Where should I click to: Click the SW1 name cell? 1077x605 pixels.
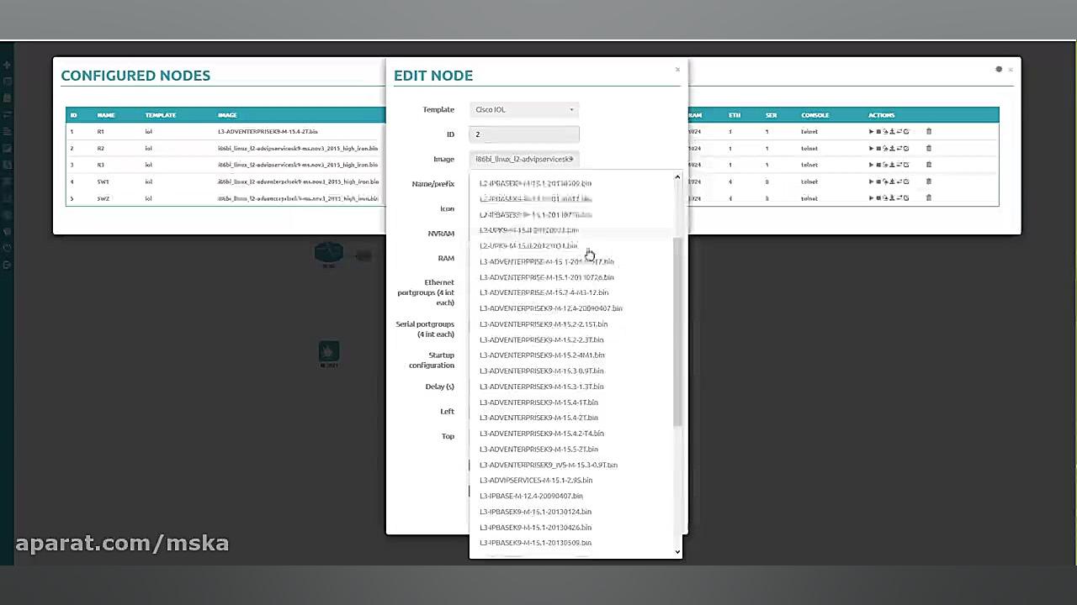(x=103, y=181)
